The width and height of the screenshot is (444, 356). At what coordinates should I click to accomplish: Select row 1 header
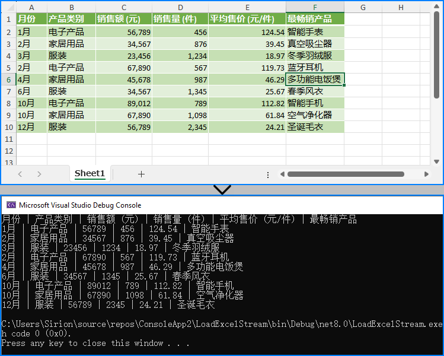tap(9, 19)
